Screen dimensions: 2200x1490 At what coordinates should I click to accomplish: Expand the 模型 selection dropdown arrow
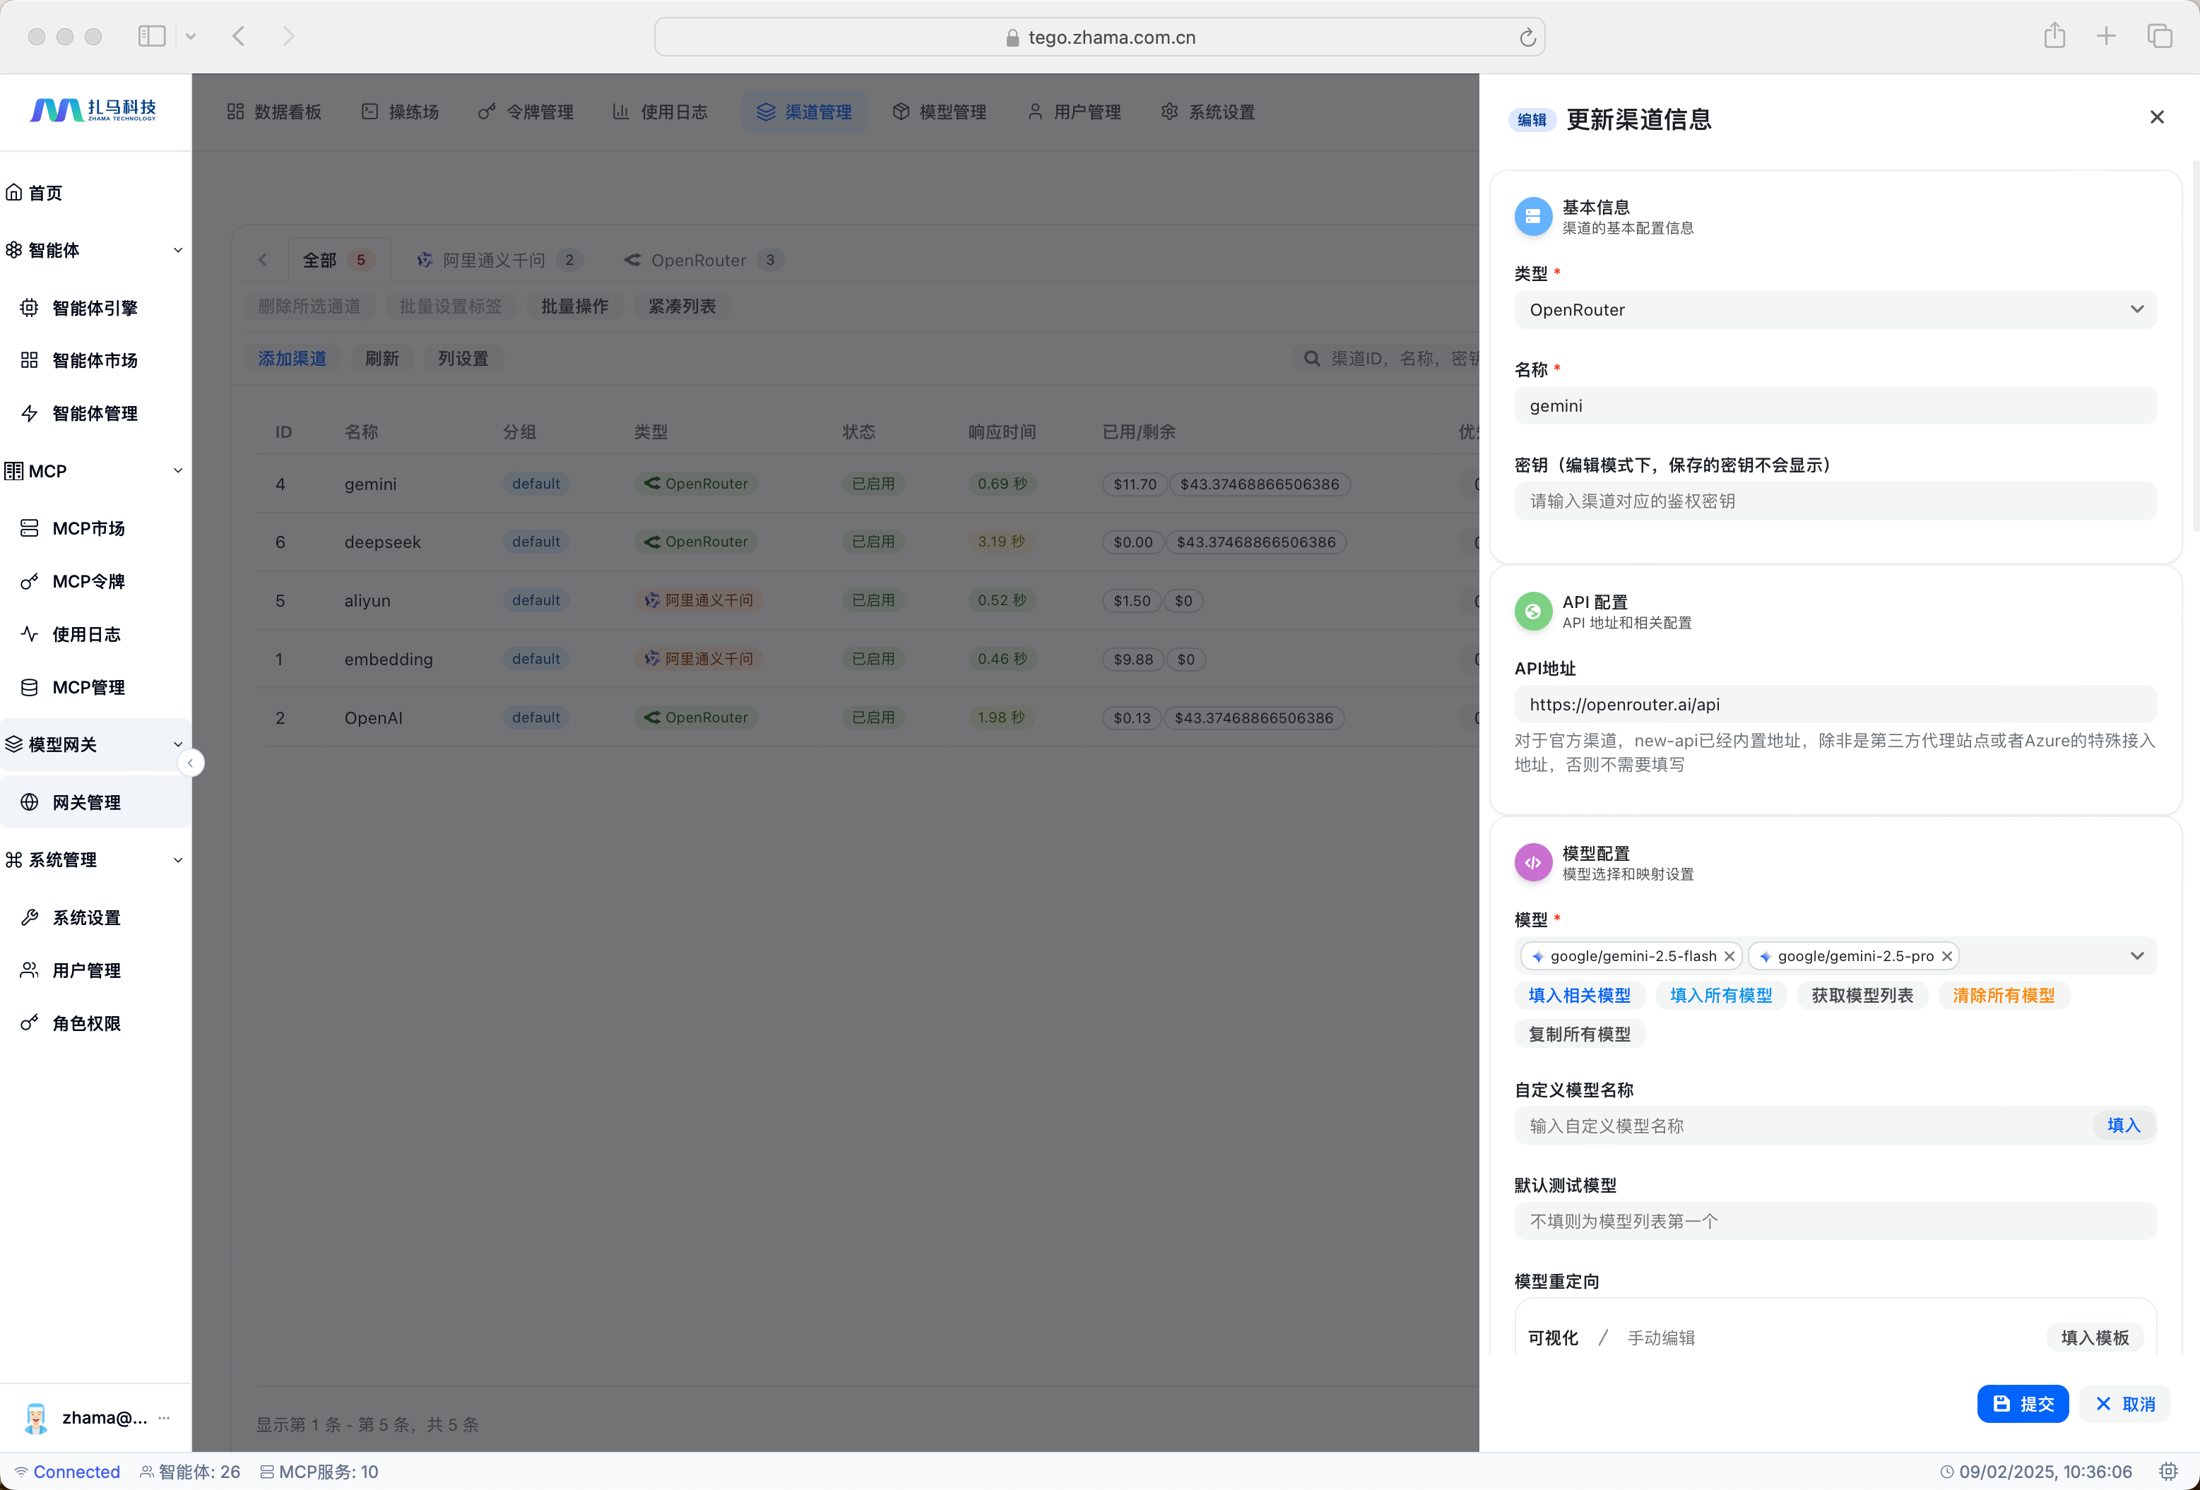pyautogui.click(x=2136, y=956)
